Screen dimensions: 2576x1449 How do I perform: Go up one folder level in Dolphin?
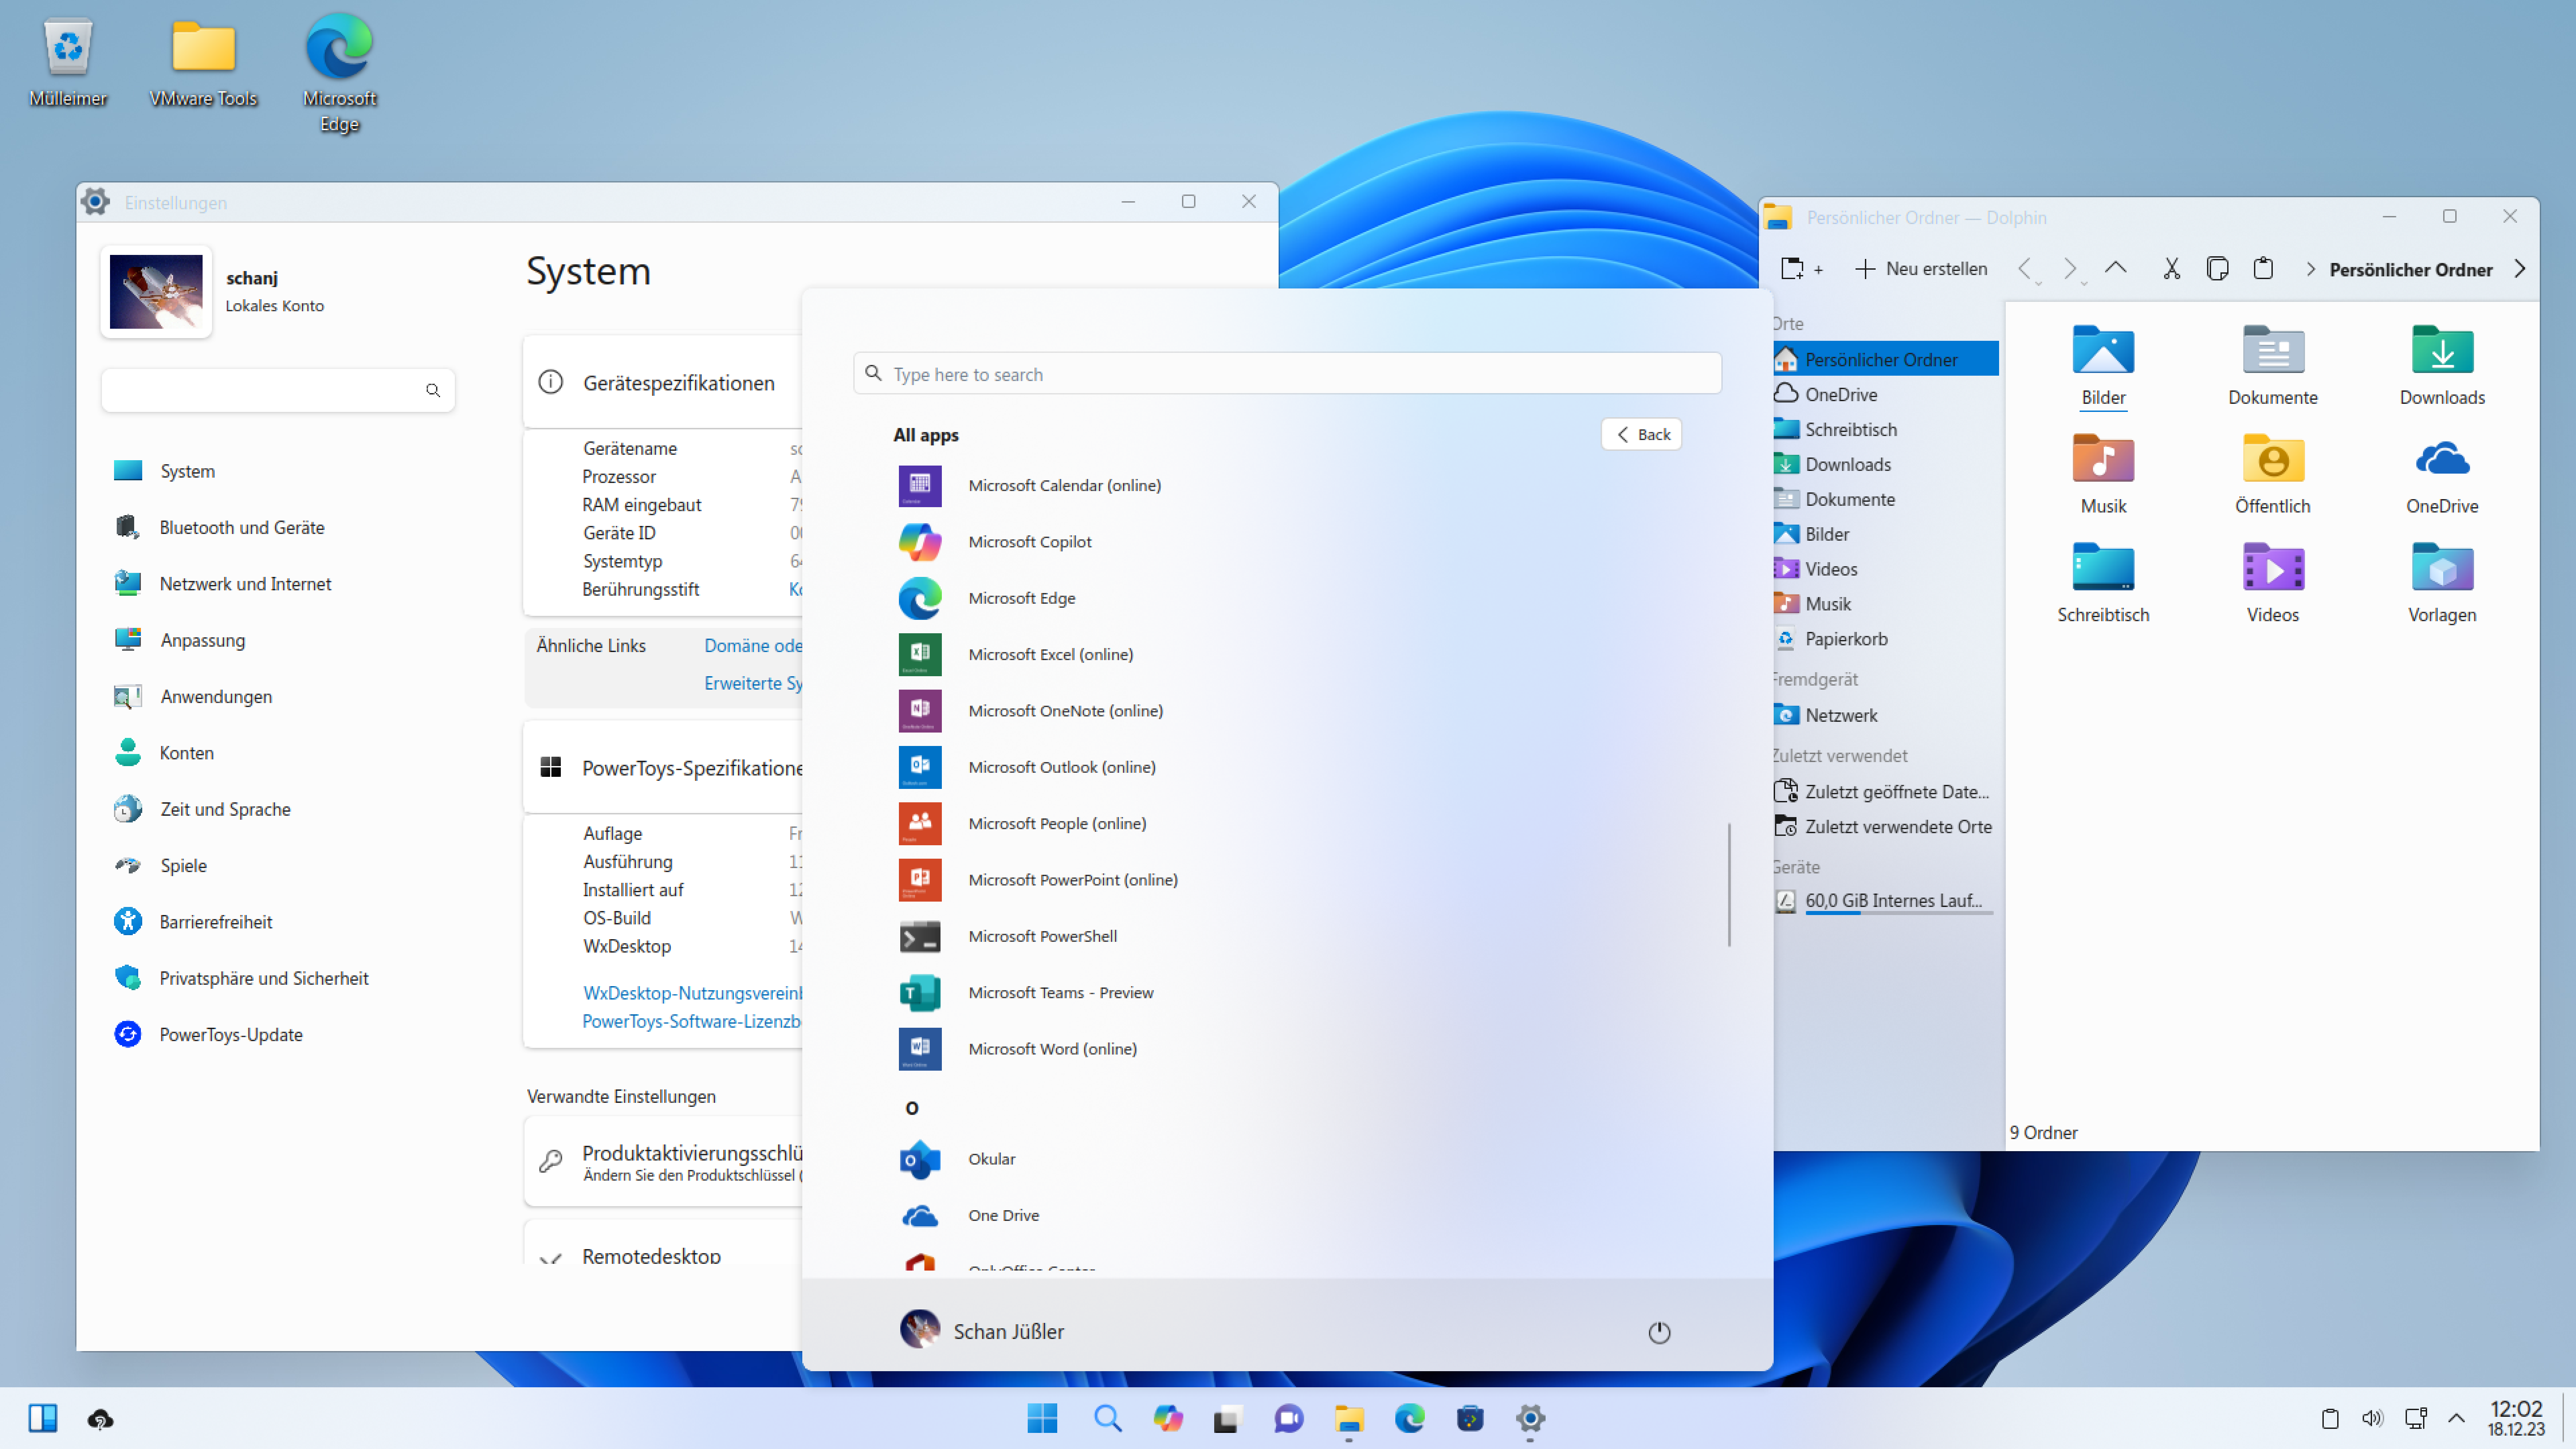[2115, 268]
